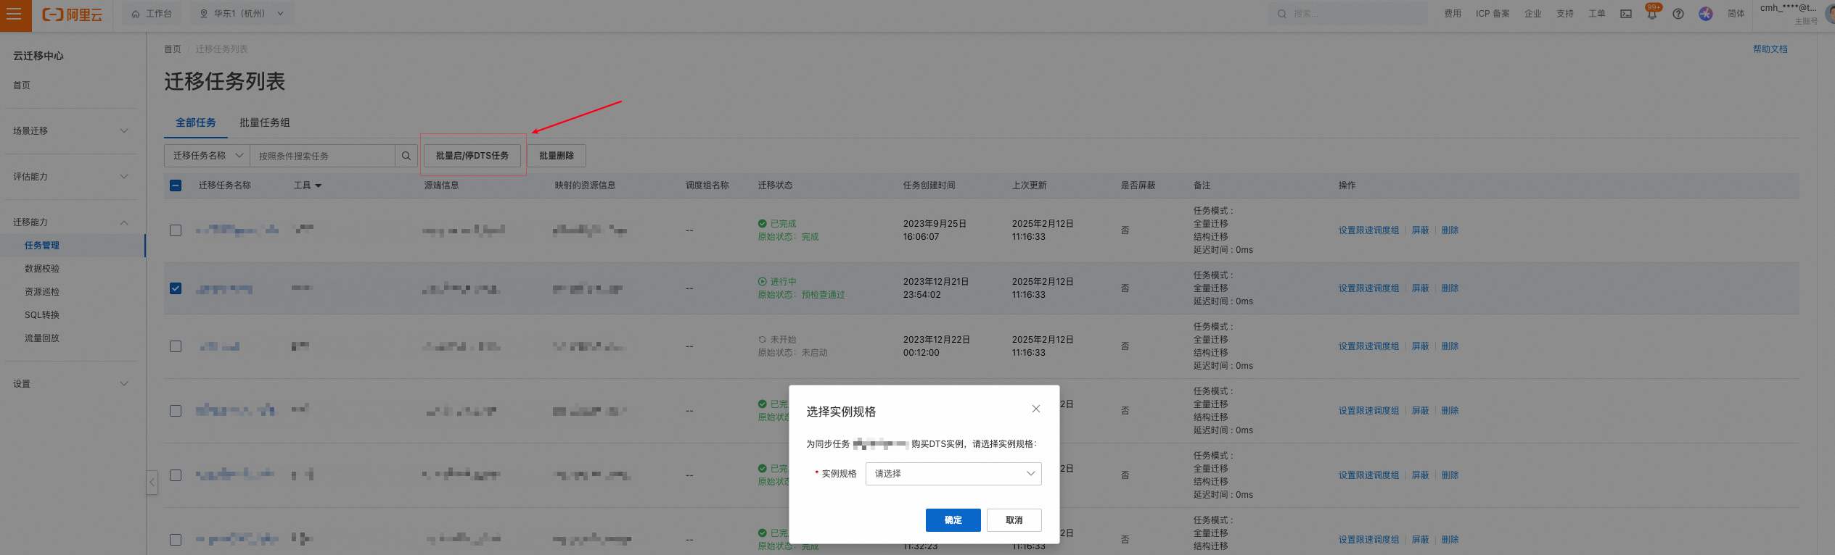Open the notifications bell with 99+ badge
This screenshot has width=1835, height=555.
(1652, 13)
